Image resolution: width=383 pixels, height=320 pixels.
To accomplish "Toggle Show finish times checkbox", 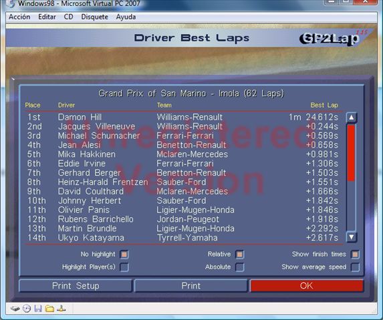I will point(356,255).
